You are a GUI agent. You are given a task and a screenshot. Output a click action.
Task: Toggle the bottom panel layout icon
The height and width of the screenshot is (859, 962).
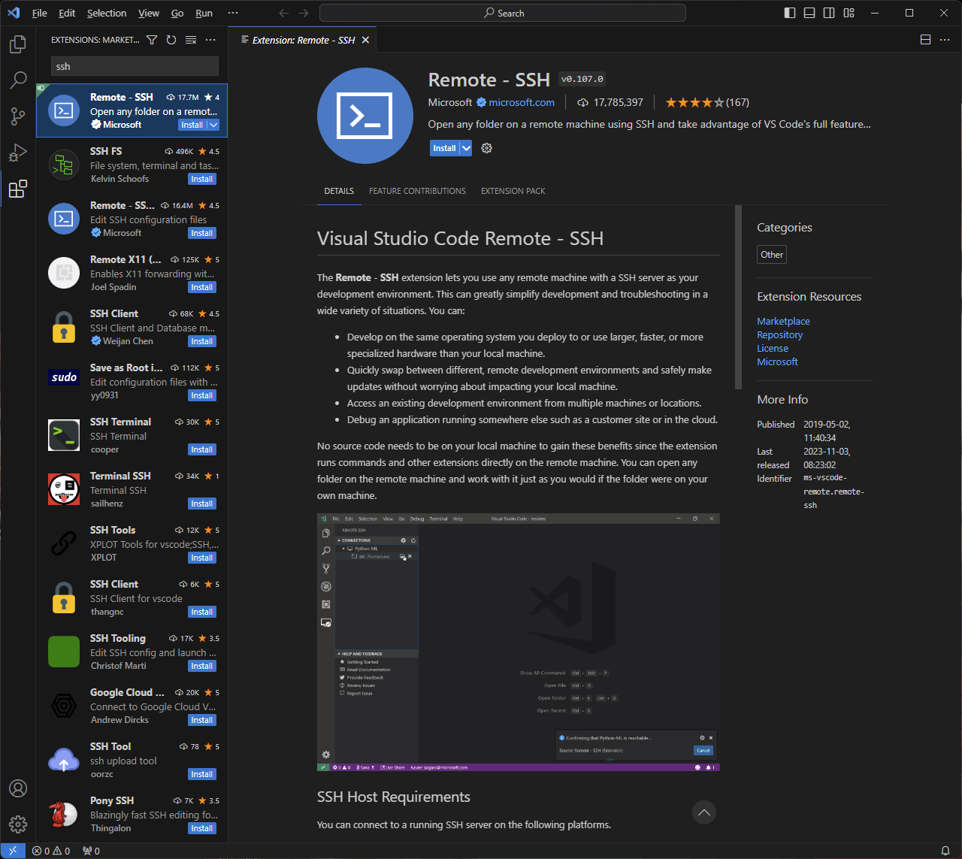(809, 13)
